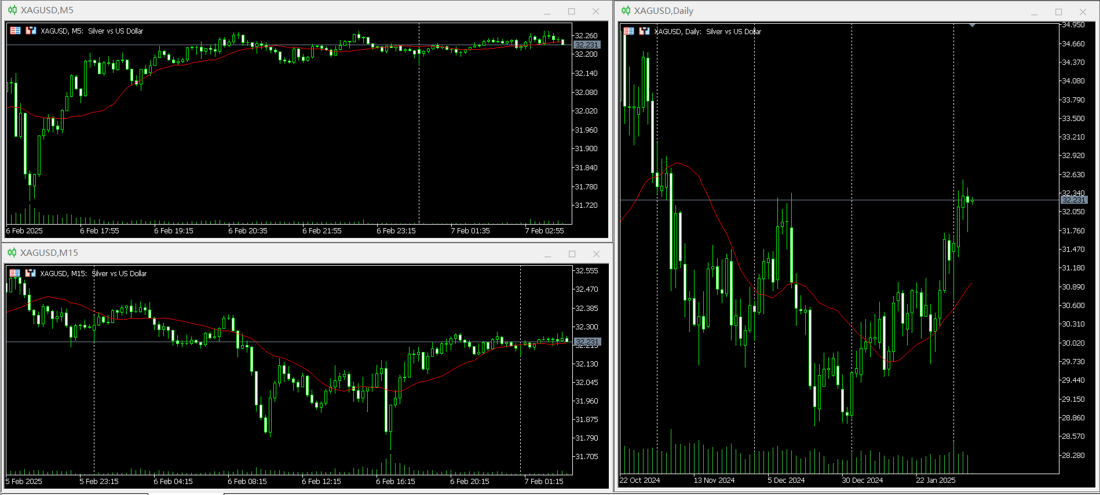Click '6 Feb 08:15' on M15 time axis
Viewport: 1100px width, 495px height.
(247, 482)
